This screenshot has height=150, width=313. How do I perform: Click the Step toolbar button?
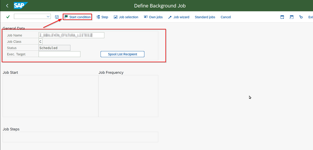(x=102, y=17)
